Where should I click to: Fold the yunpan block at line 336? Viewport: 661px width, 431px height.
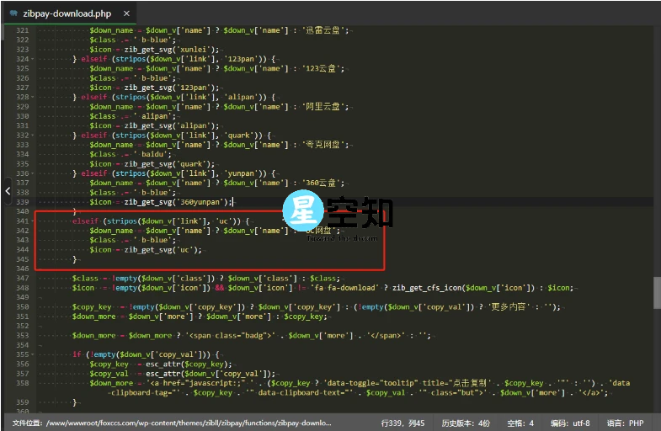tap(34, 173)
